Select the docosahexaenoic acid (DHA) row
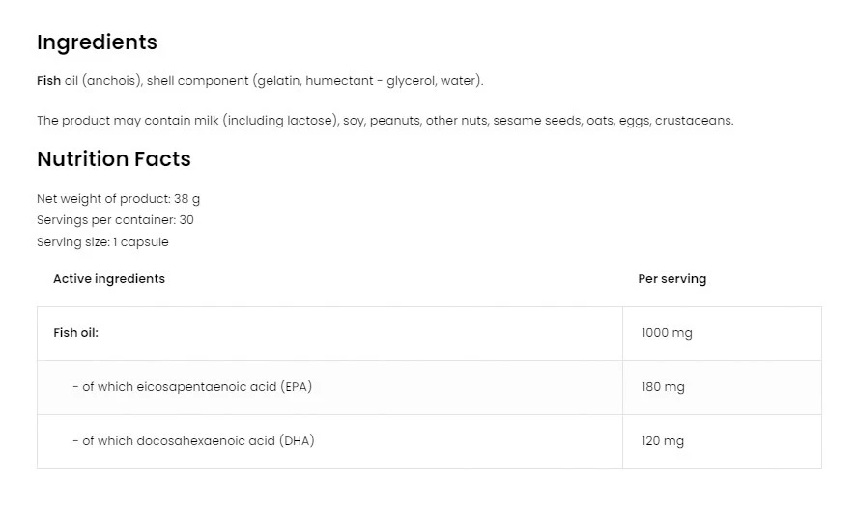 pyautogui.click(x=193, y=441)
